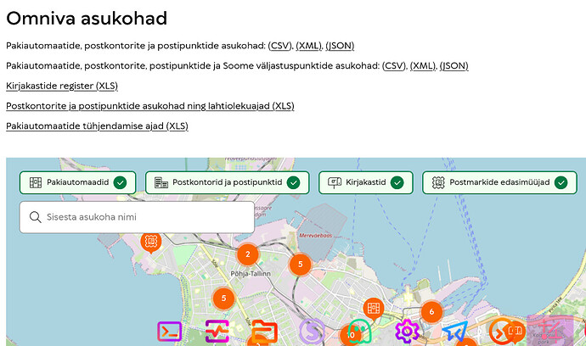This screenshot has width=586, height=346.
Task: Expand the cluster marker labeled 6
Action: click(x=431, y=311)
